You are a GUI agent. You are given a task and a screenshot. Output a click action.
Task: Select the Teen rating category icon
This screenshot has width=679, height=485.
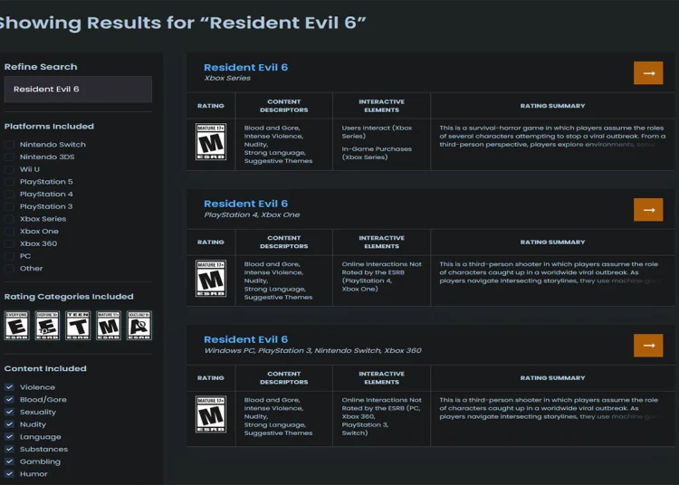(x=78, y=326)
